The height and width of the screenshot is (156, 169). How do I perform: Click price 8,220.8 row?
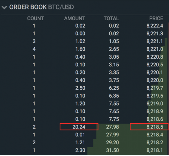(84, 57)
